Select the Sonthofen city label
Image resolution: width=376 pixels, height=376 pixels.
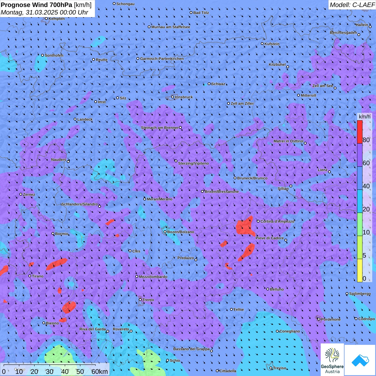(54, 55)
